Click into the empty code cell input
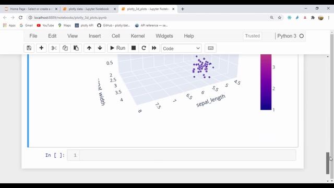The width and height of the screenshot is (334, 188). click(188, 155)
